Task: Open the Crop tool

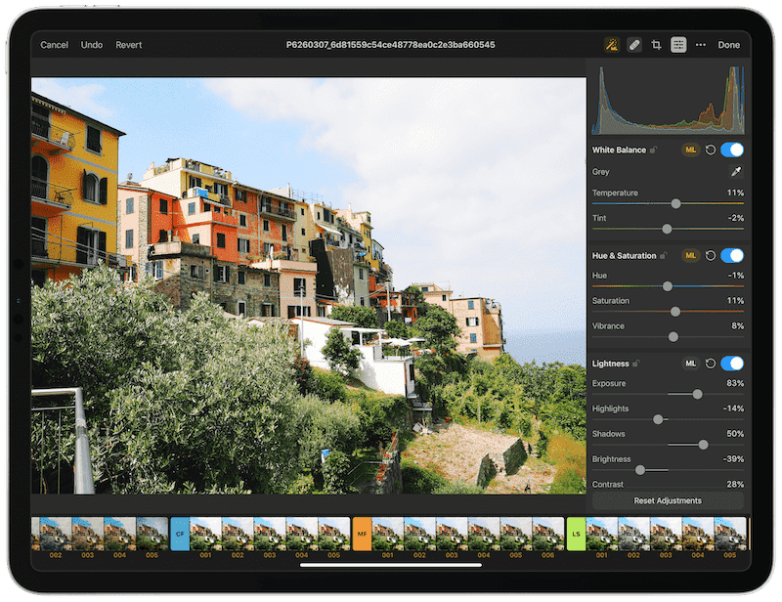Action: point(657,45)
